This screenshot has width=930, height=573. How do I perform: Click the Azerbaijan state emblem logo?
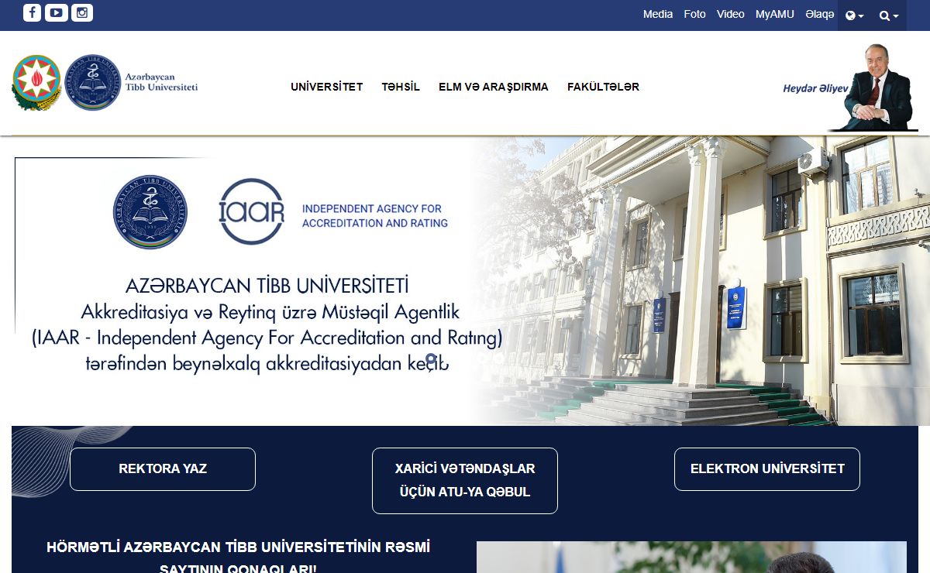36,82
